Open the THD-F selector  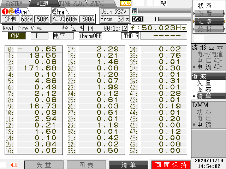click(130, 36)
